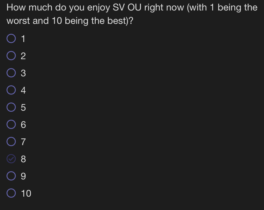
Task: Click the number 8 option label
Action: [23, 159]
